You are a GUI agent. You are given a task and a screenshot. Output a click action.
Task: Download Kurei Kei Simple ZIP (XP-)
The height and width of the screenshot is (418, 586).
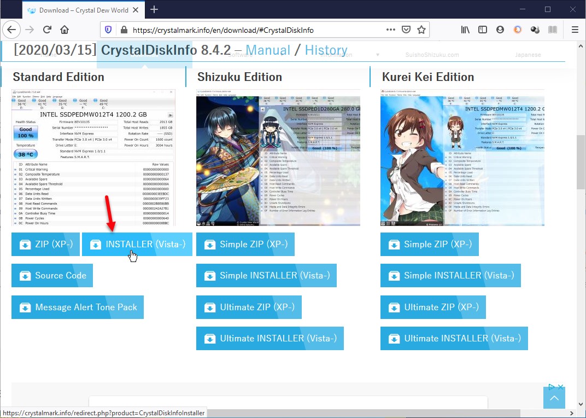[x=430, y=245]
